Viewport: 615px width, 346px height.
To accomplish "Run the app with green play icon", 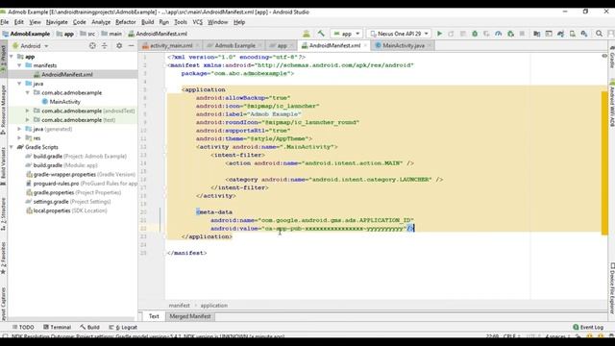I will coord(439,34).
